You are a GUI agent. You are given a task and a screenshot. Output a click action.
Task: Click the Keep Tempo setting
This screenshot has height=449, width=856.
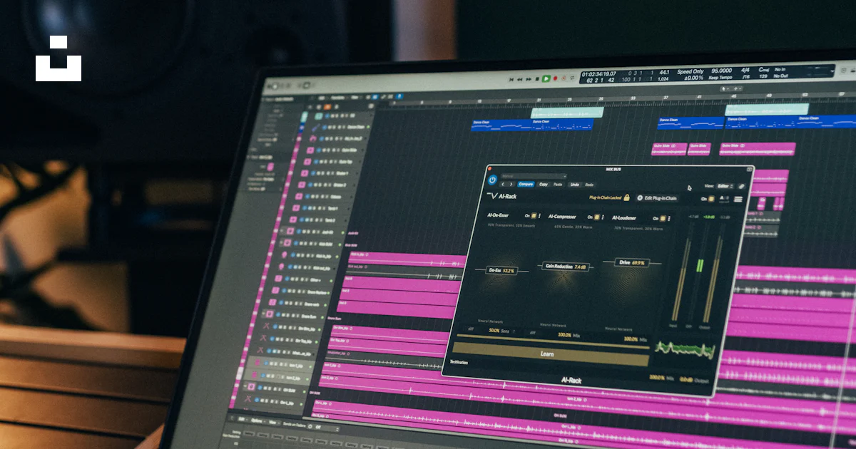720,78
